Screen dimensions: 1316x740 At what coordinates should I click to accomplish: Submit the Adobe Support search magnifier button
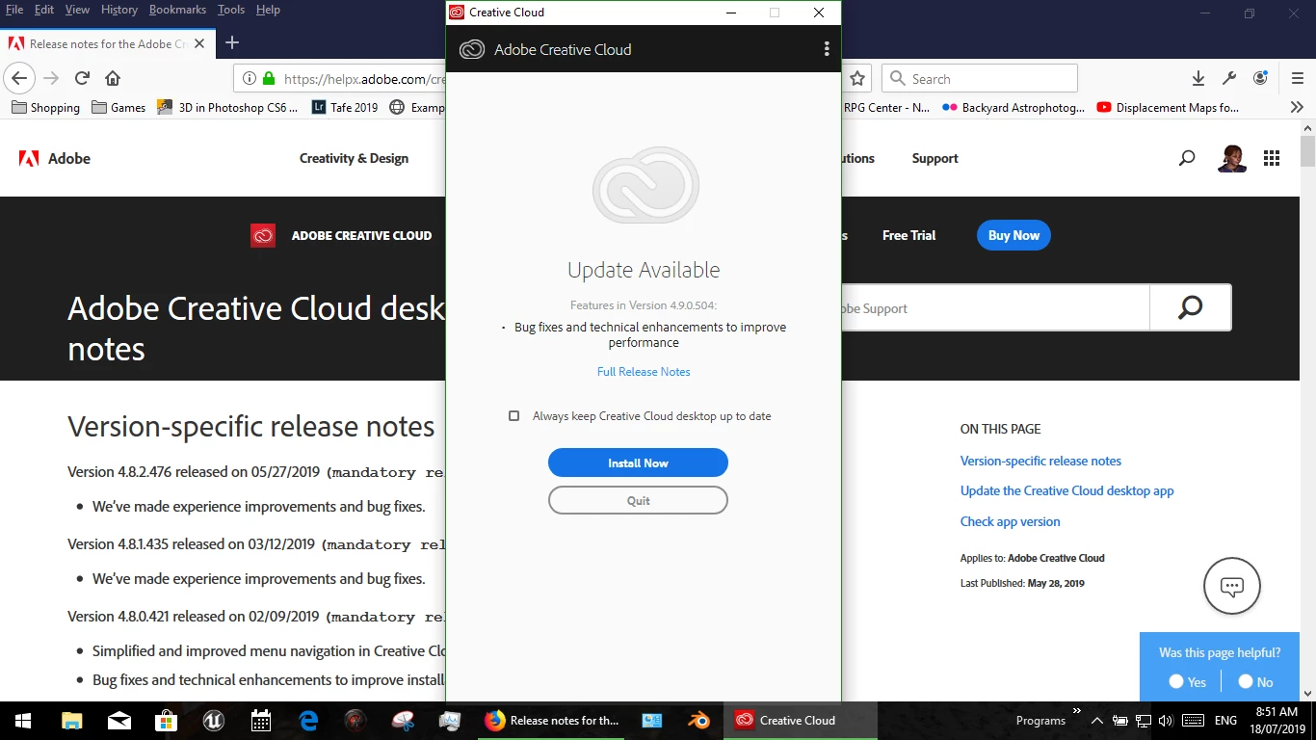[x=1191, y=308]
